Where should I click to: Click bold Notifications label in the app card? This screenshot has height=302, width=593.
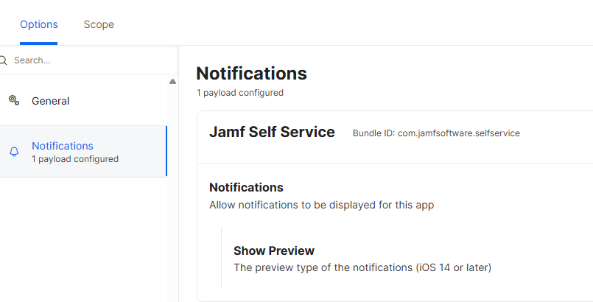tap(246, 188)
